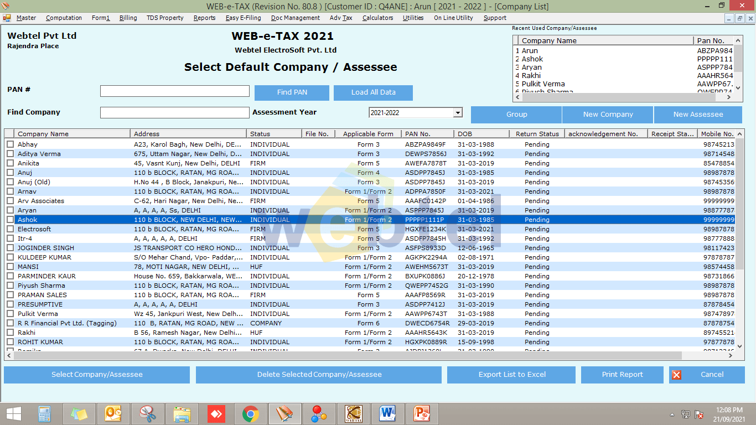Click the application icon in title bar
The height and width of the screenshot is (425, 756).
click(6, 6)
